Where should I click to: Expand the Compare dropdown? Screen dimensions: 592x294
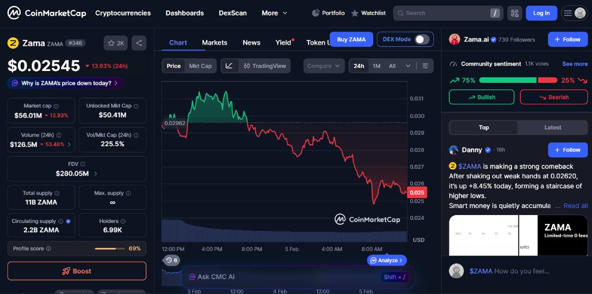324,66
